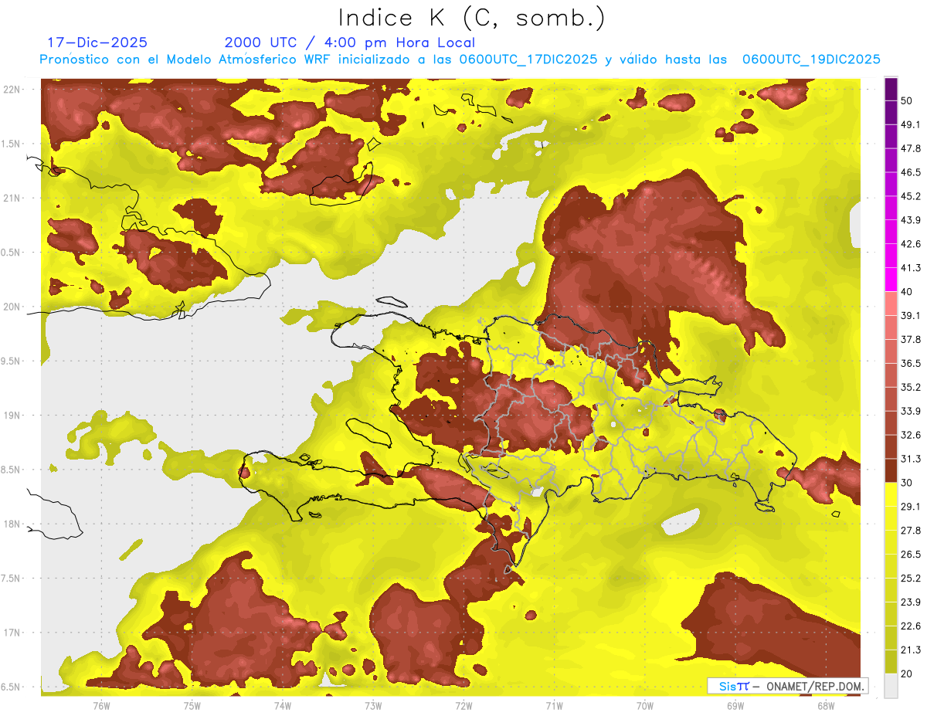Click the "68W" longitude label
This screenshot has height=716, width=927.
click(825, 706)
